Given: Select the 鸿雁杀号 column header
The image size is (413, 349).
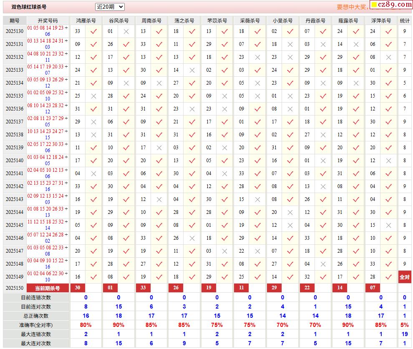Looking at the screenshot, I should tap(86, 20).
